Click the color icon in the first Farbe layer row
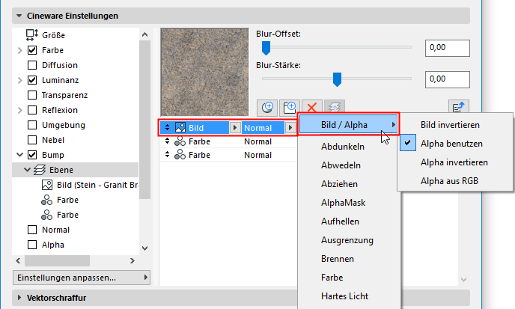 click(180, 141)
